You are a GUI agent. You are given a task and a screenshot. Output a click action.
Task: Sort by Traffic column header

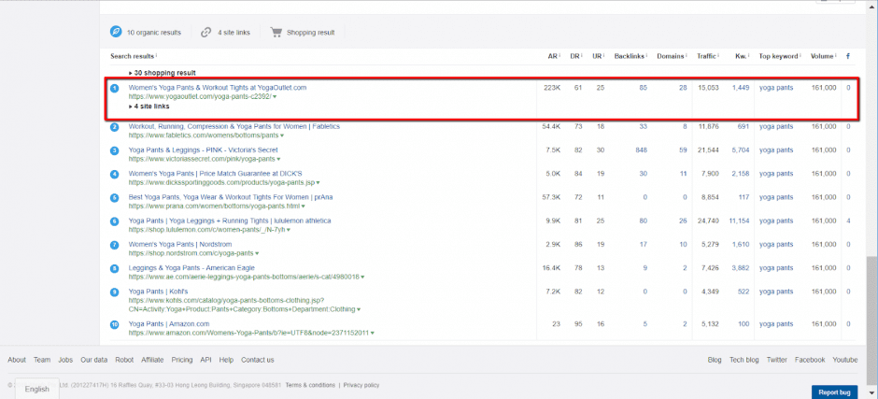[707, 56]
